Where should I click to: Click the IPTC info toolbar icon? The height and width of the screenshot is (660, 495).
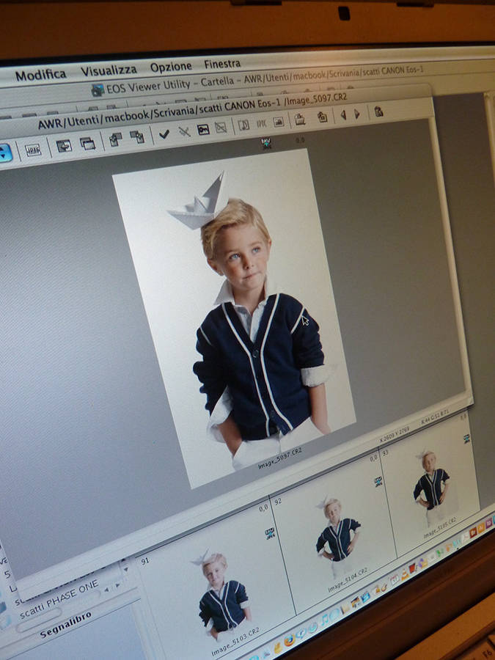pos(261,124)
